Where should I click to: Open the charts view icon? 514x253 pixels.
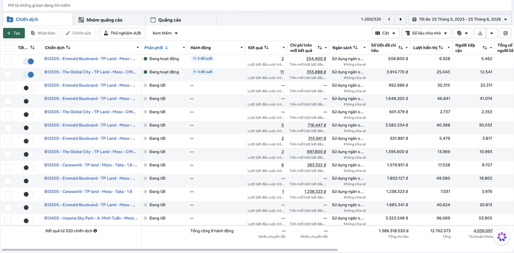click(505, 33)
